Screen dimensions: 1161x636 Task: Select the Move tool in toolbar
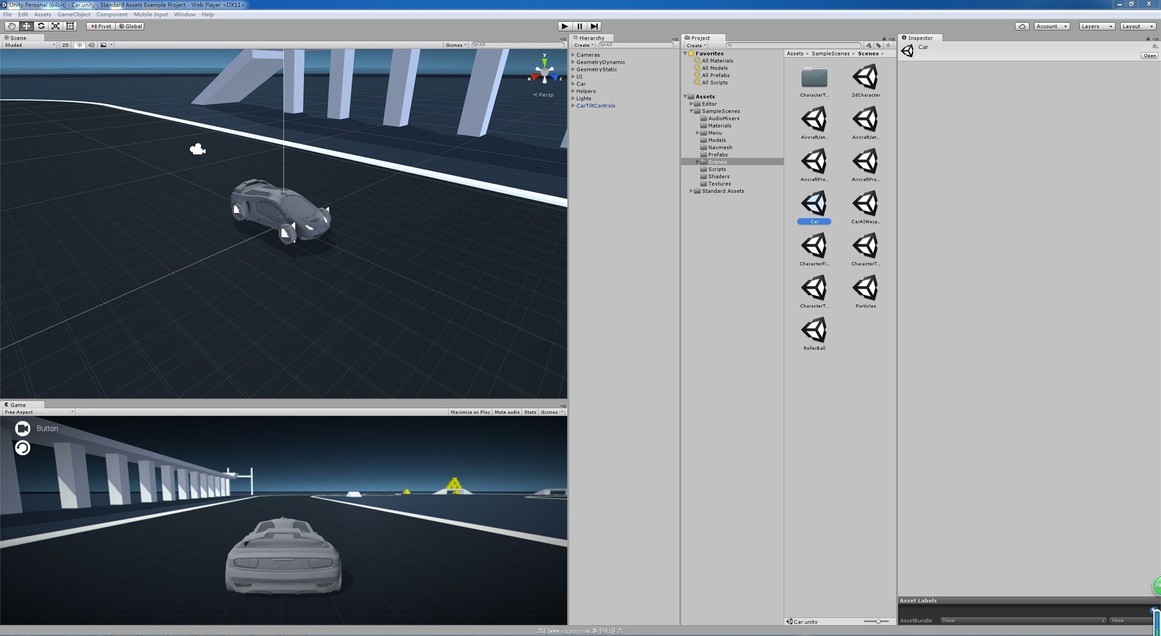click(26, 26)
